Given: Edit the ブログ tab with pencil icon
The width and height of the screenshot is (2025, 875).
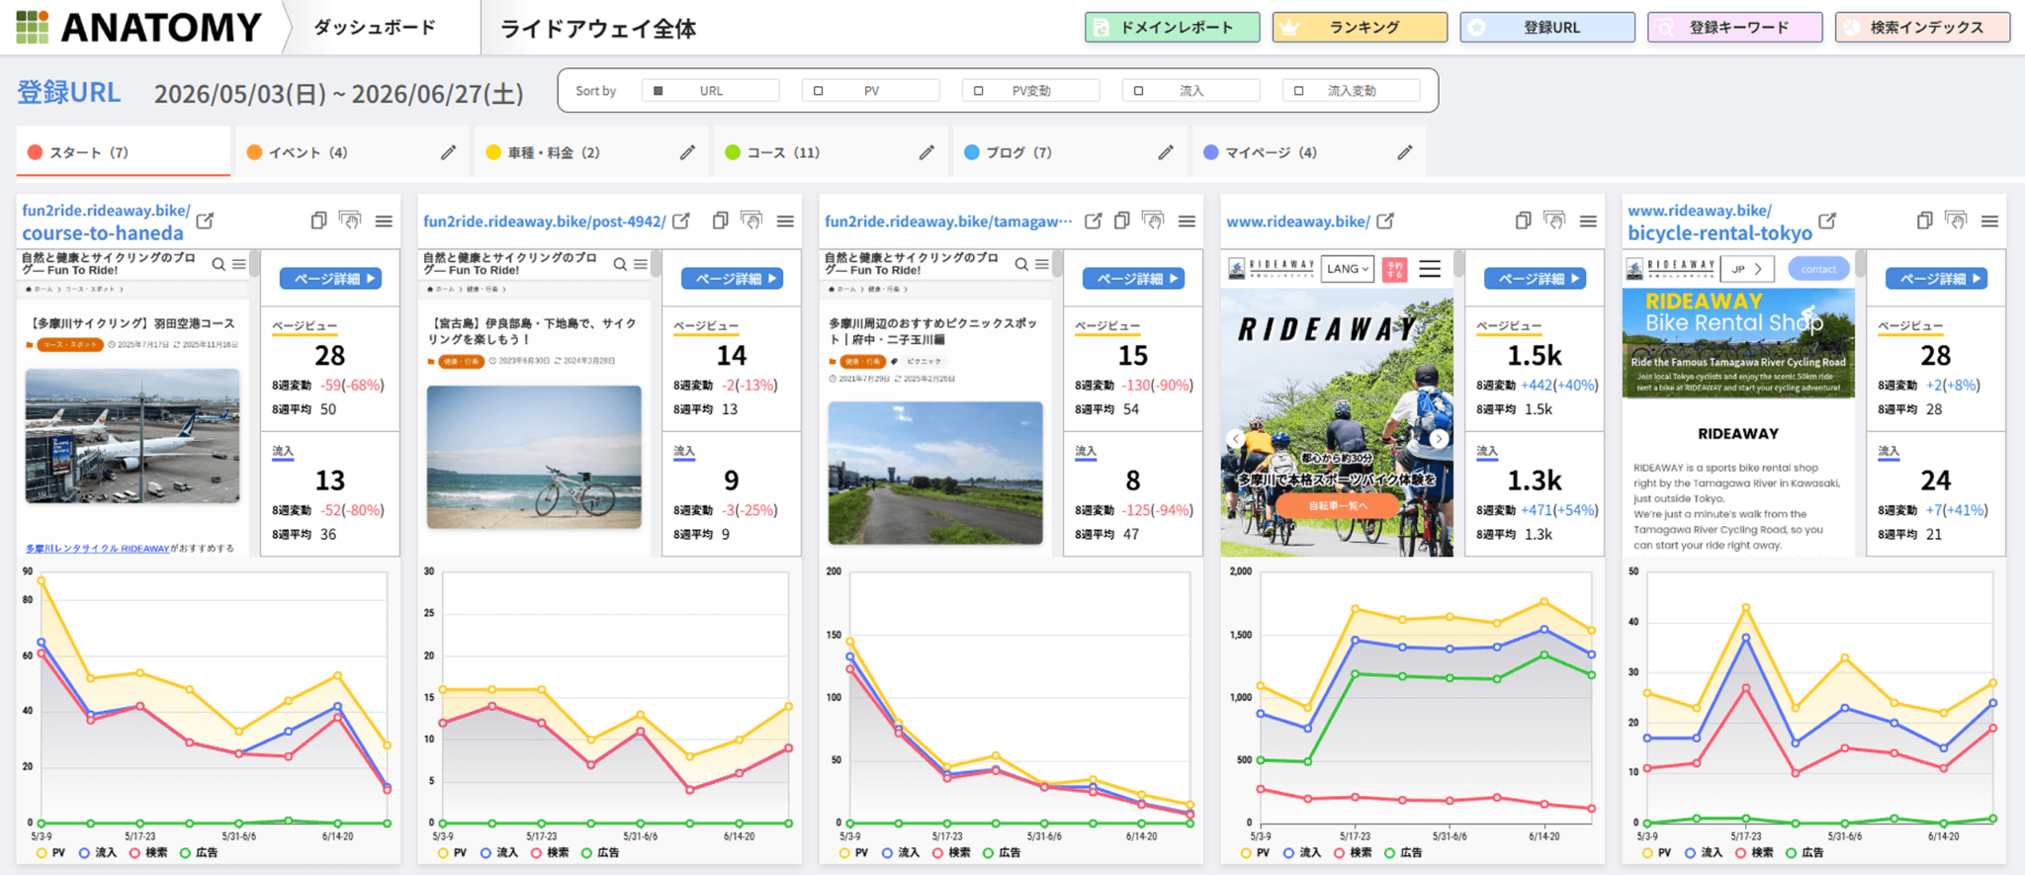Looking at the screenshot, I should point(1166,152).
